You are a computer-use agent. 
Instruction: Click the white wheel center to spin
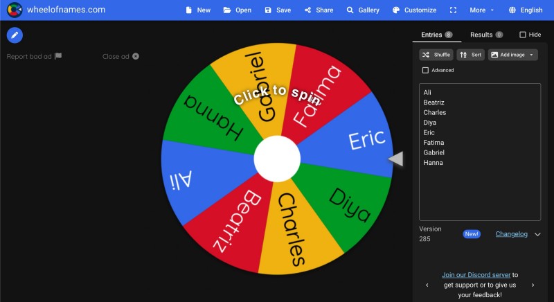pos(277,159)
